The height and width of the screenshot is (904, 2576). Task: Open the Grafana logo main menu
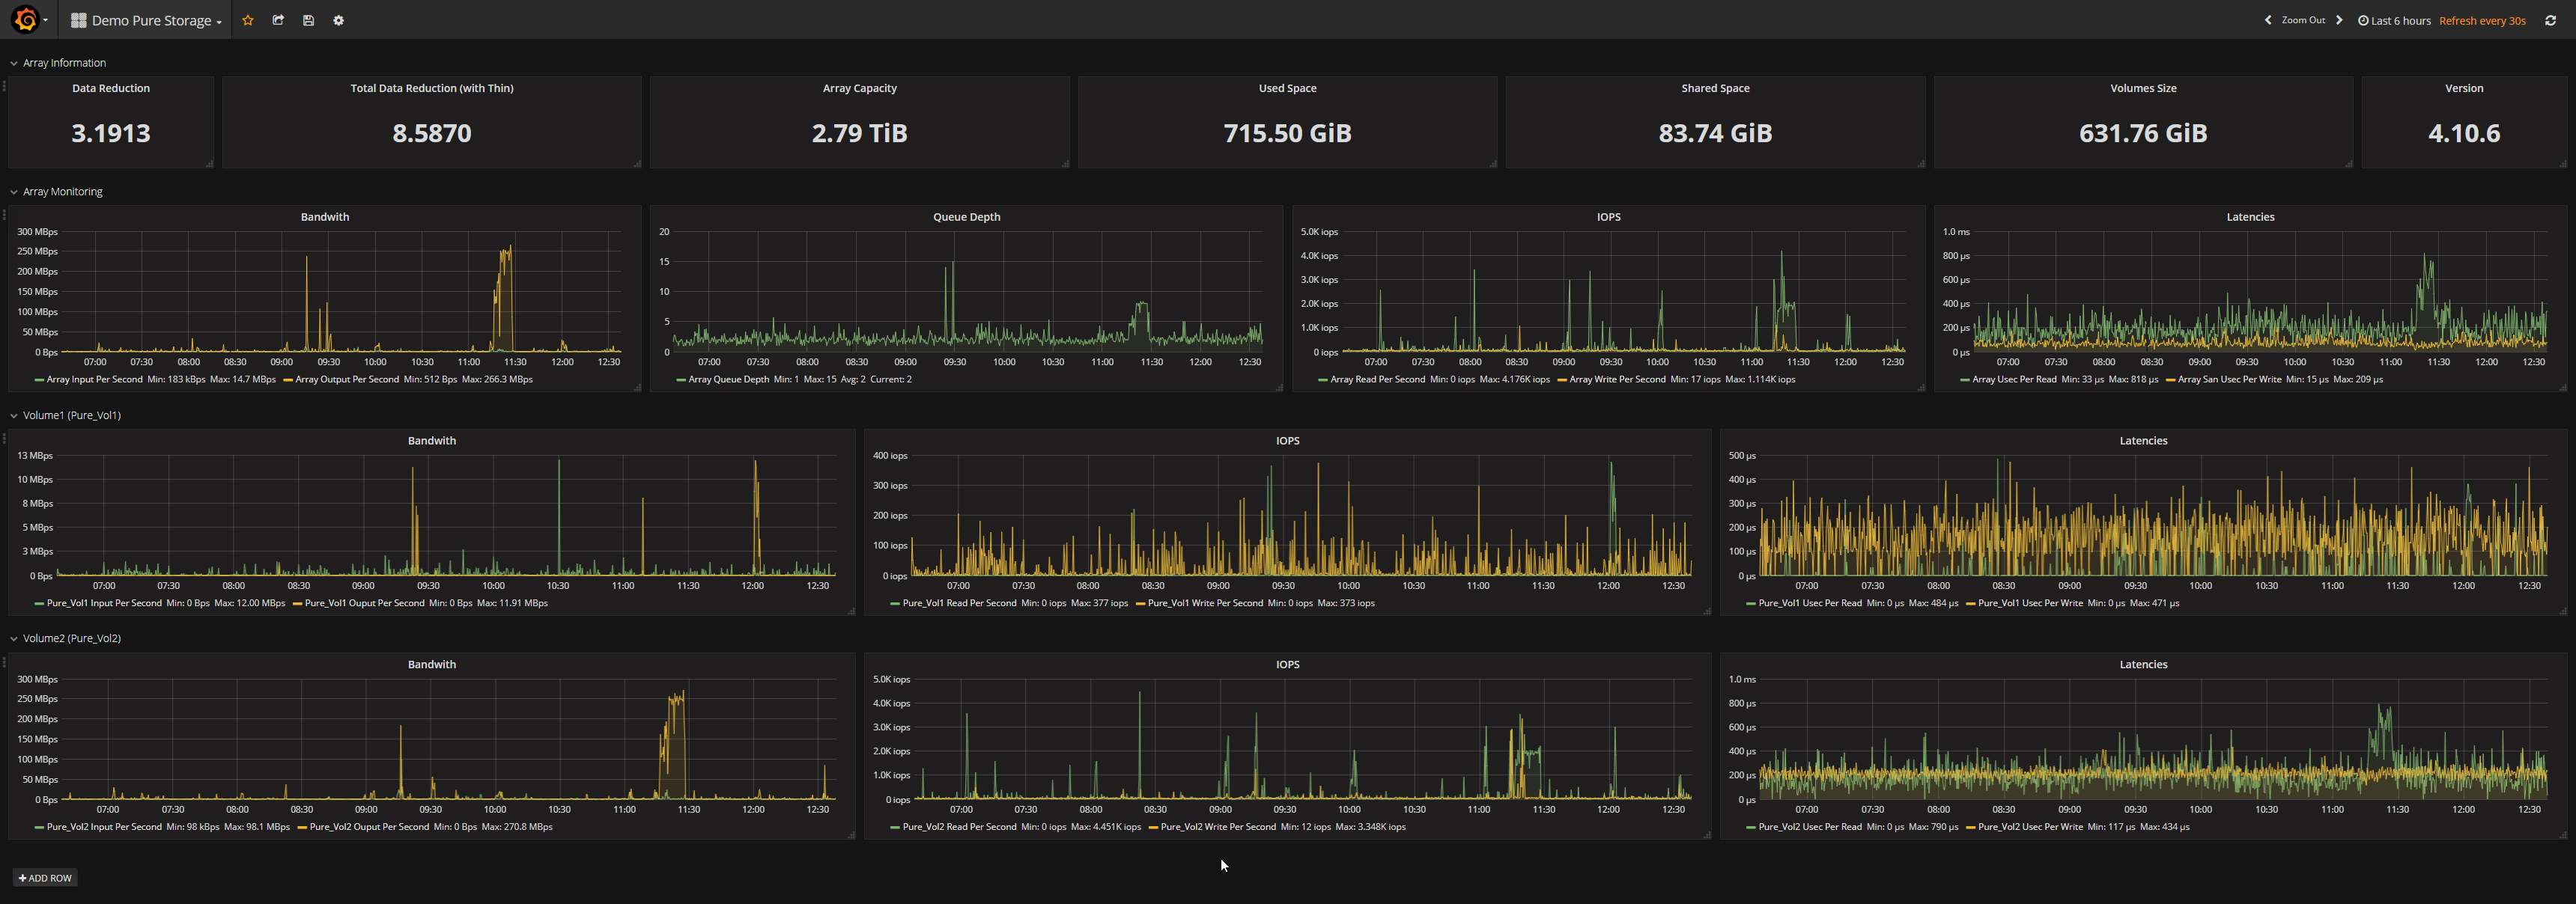coord(27,19)
